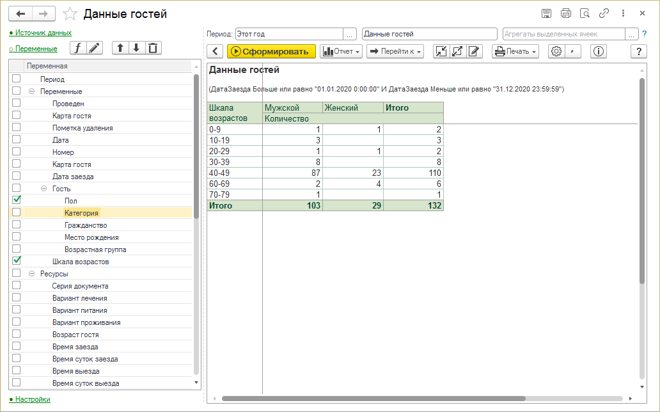Image resolution: width=660 pixels, height=412 pixels.
Task: Collapse the Ресурсы tree node
Action: (x=31, y=274)
